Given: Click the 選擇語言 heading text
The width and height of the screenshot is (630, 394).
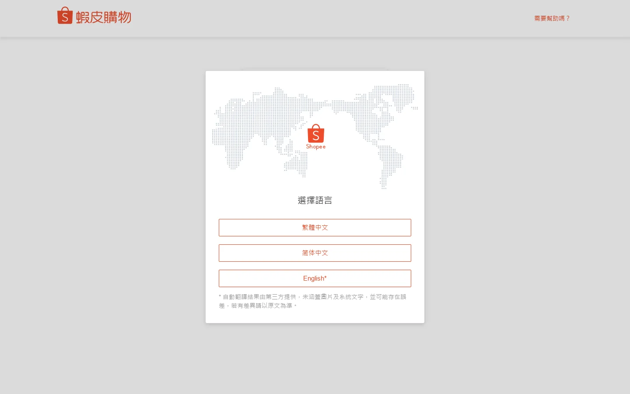Looking at the screenshot, I should (315, 201).
